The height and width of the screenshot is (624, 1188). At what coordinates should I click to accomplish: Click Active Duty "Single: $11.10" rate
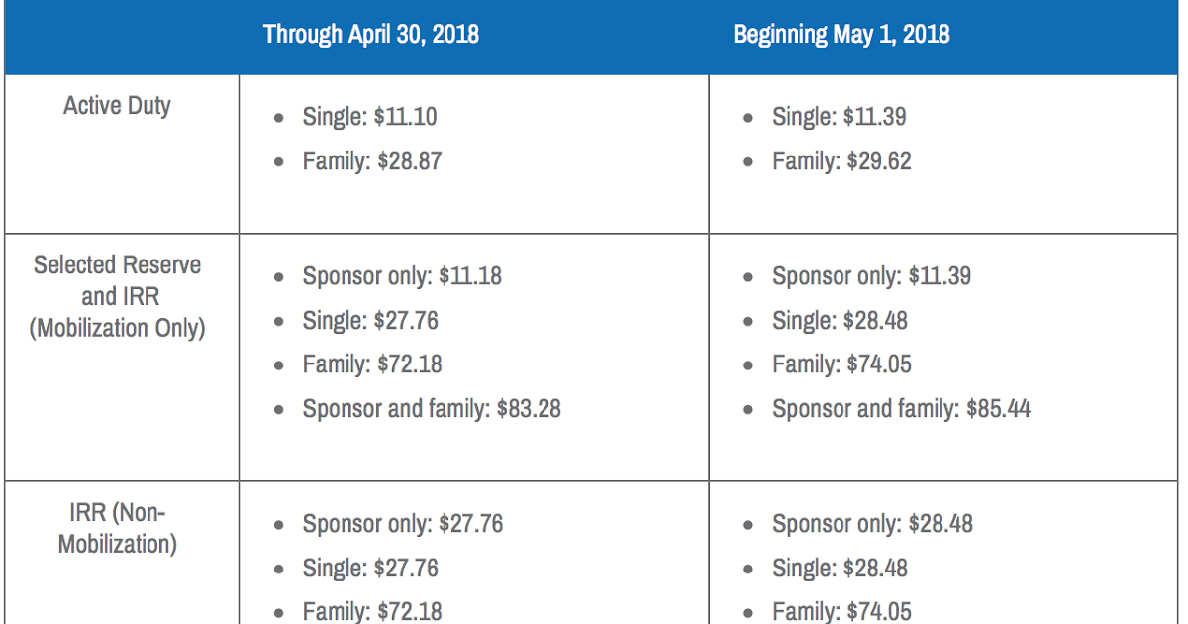369,117
